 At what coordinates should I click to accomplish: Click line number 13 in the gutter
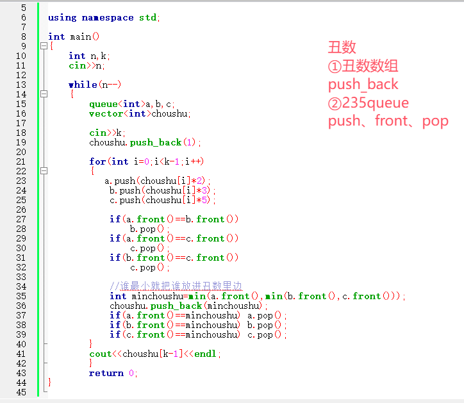pos(21,85)
